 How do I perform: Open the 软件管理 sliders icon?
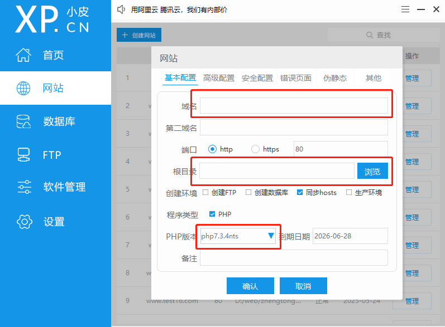[25, 187]
